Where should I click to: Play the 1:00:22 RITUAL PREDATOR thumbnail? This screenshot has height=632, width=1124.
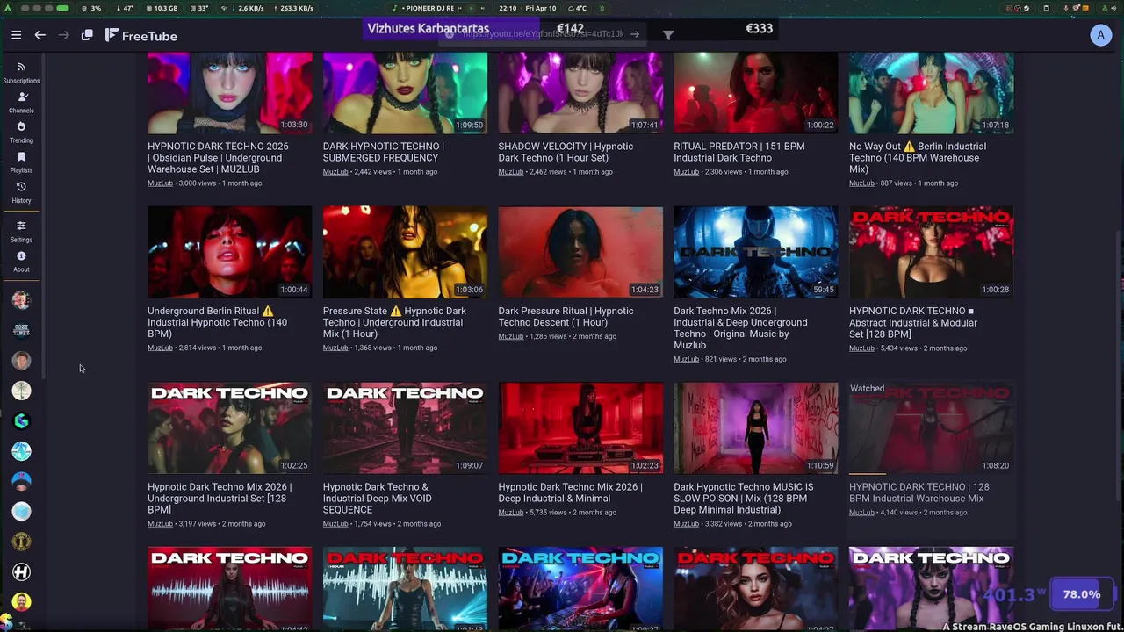click(x=756, y=92)
